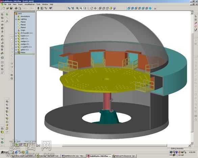Image resolution: width=198 pixels, height=158 pixels.
Task: Switch to the Calendar Outlook taskbar button
Action: pos(49,156)
